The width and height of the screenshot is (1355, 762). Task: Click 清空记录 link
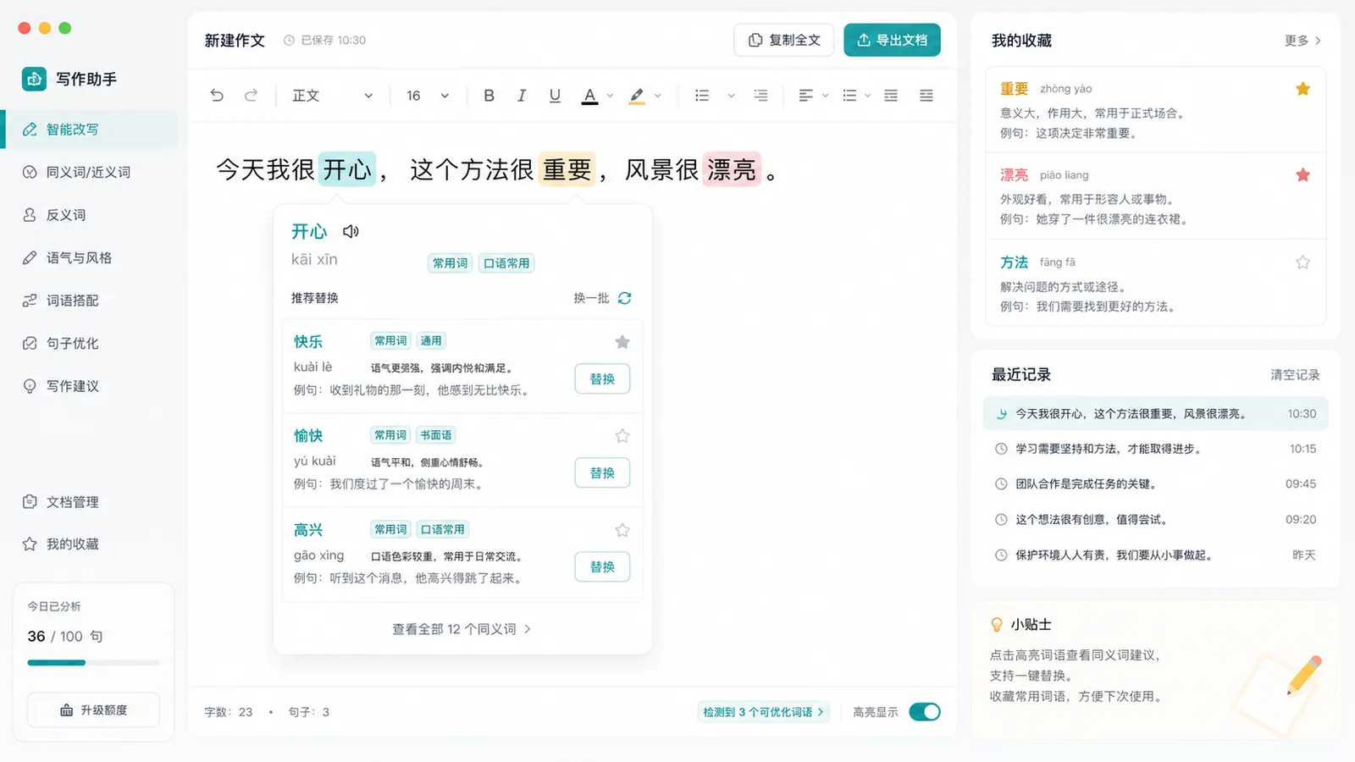[x=1295, y=375]
